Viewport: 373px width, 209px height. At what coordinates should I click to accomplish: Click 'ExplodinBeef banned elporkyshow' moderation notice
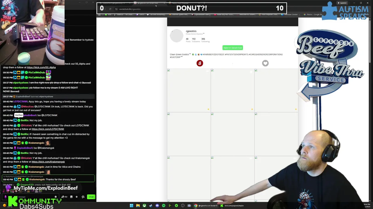point(34,96)
